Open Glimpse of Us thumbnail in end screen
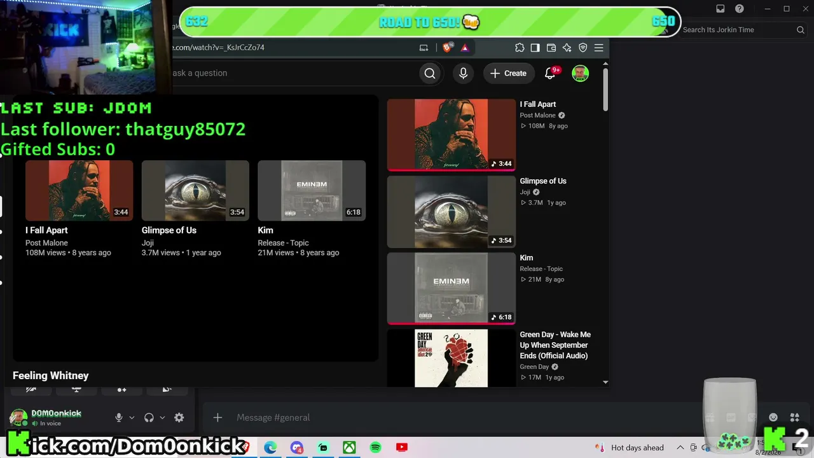Screen dimensions: 814x458 [195, 190]
